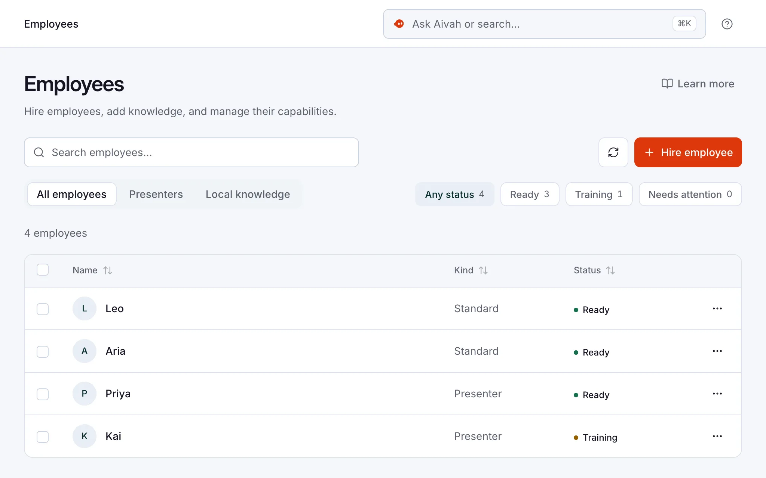Open the three-dot menu for Leo

point(717,308)
